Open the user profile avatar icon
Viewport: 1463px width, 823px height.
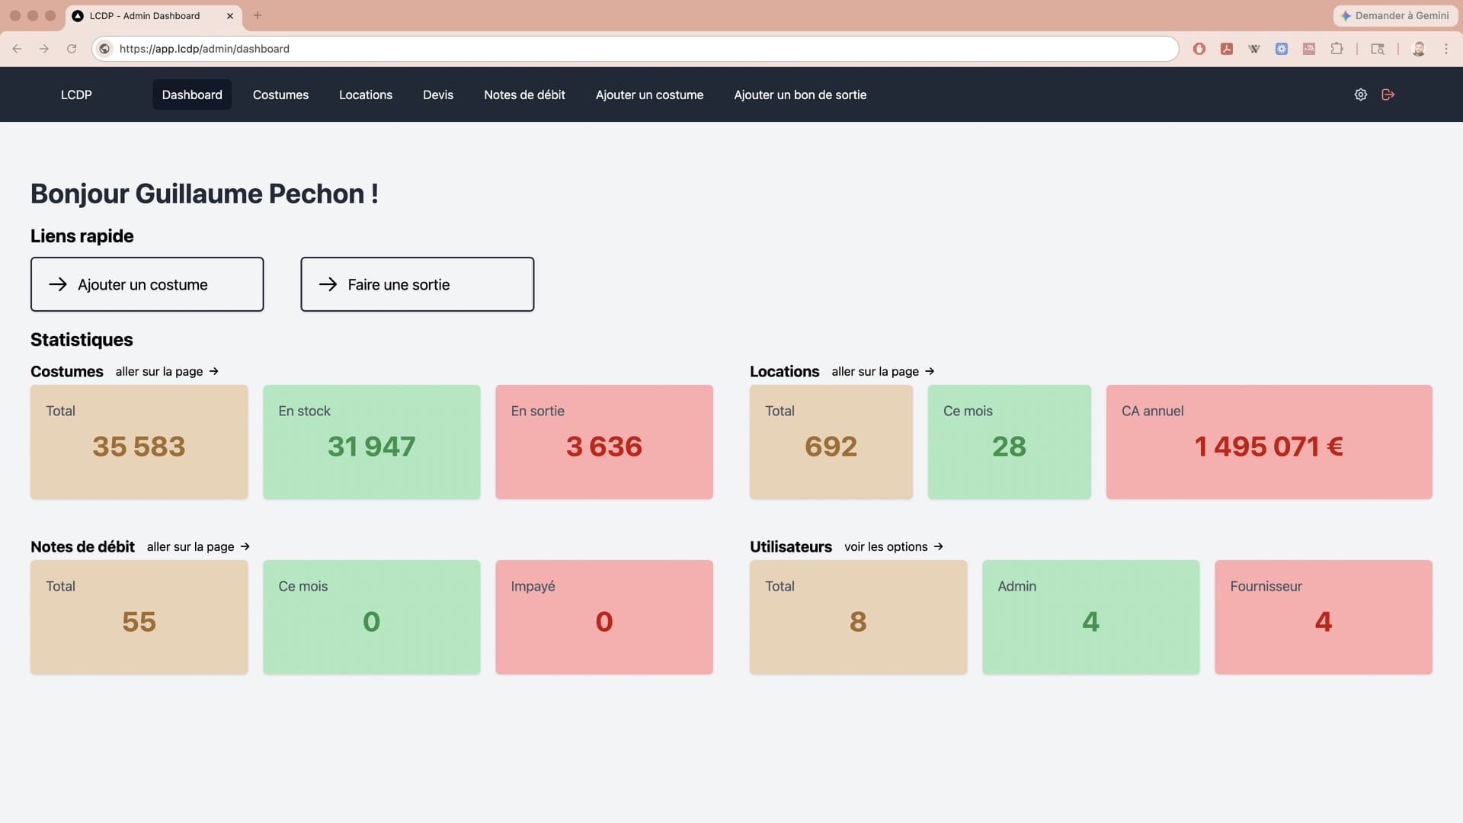pyautogui.click(x=1418, y=49)
